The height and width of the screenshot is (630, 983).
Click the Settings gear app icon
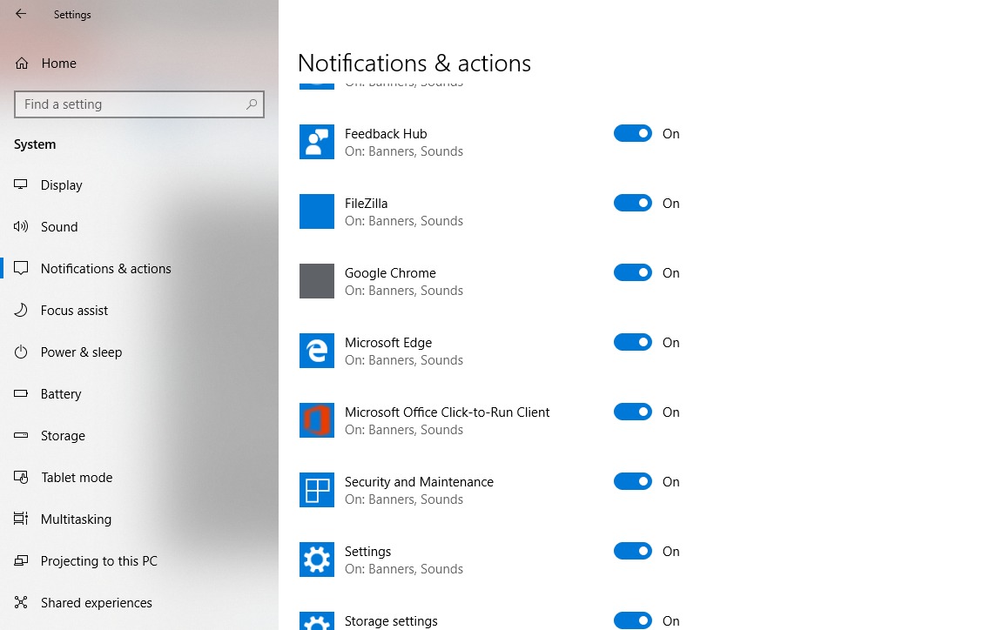tap(317, 559)
